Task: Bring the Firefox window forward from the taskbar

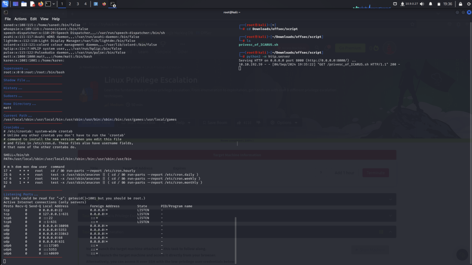Action: pos(104,4)
